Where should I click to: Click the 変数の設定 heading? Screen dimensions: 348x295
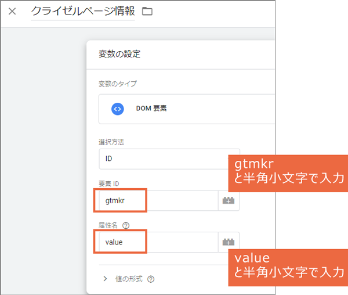[119, 54]
